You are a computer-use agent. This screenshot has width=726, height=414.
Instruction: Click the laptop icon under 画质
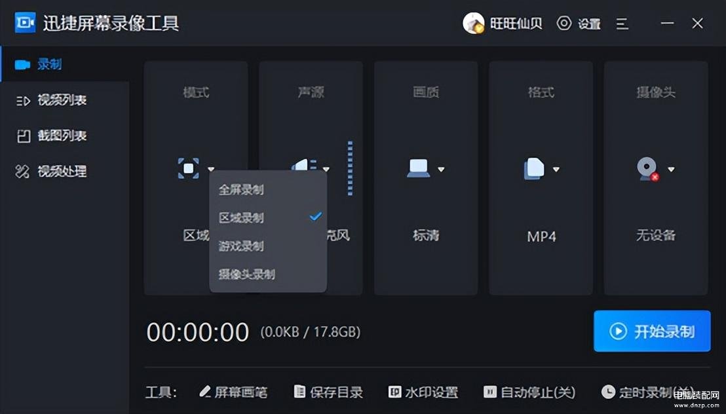pyautogui.click(x=419, y=168)
